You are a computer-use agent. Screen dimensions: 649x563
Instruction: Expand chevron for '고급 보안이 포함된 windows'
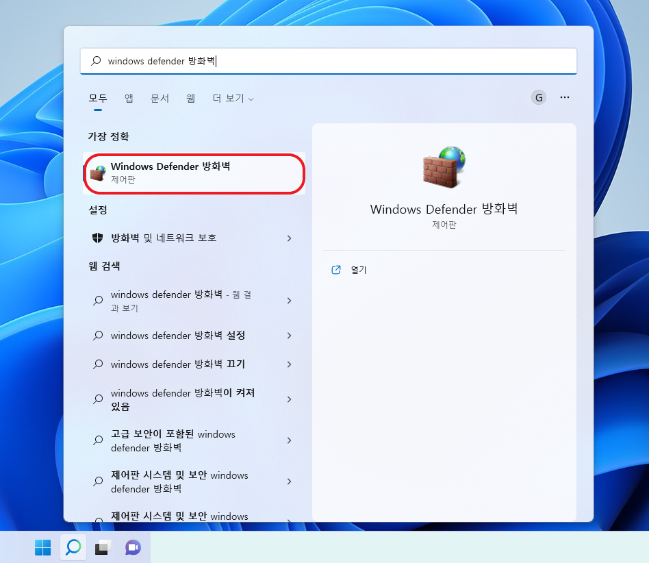[x=290, y=440]
